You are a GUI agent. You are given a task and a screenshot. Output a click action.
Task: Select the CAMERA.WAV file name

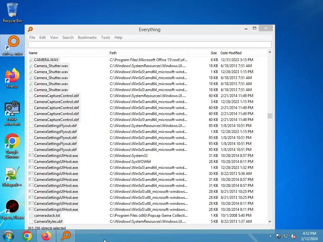[x=46, y=60]
